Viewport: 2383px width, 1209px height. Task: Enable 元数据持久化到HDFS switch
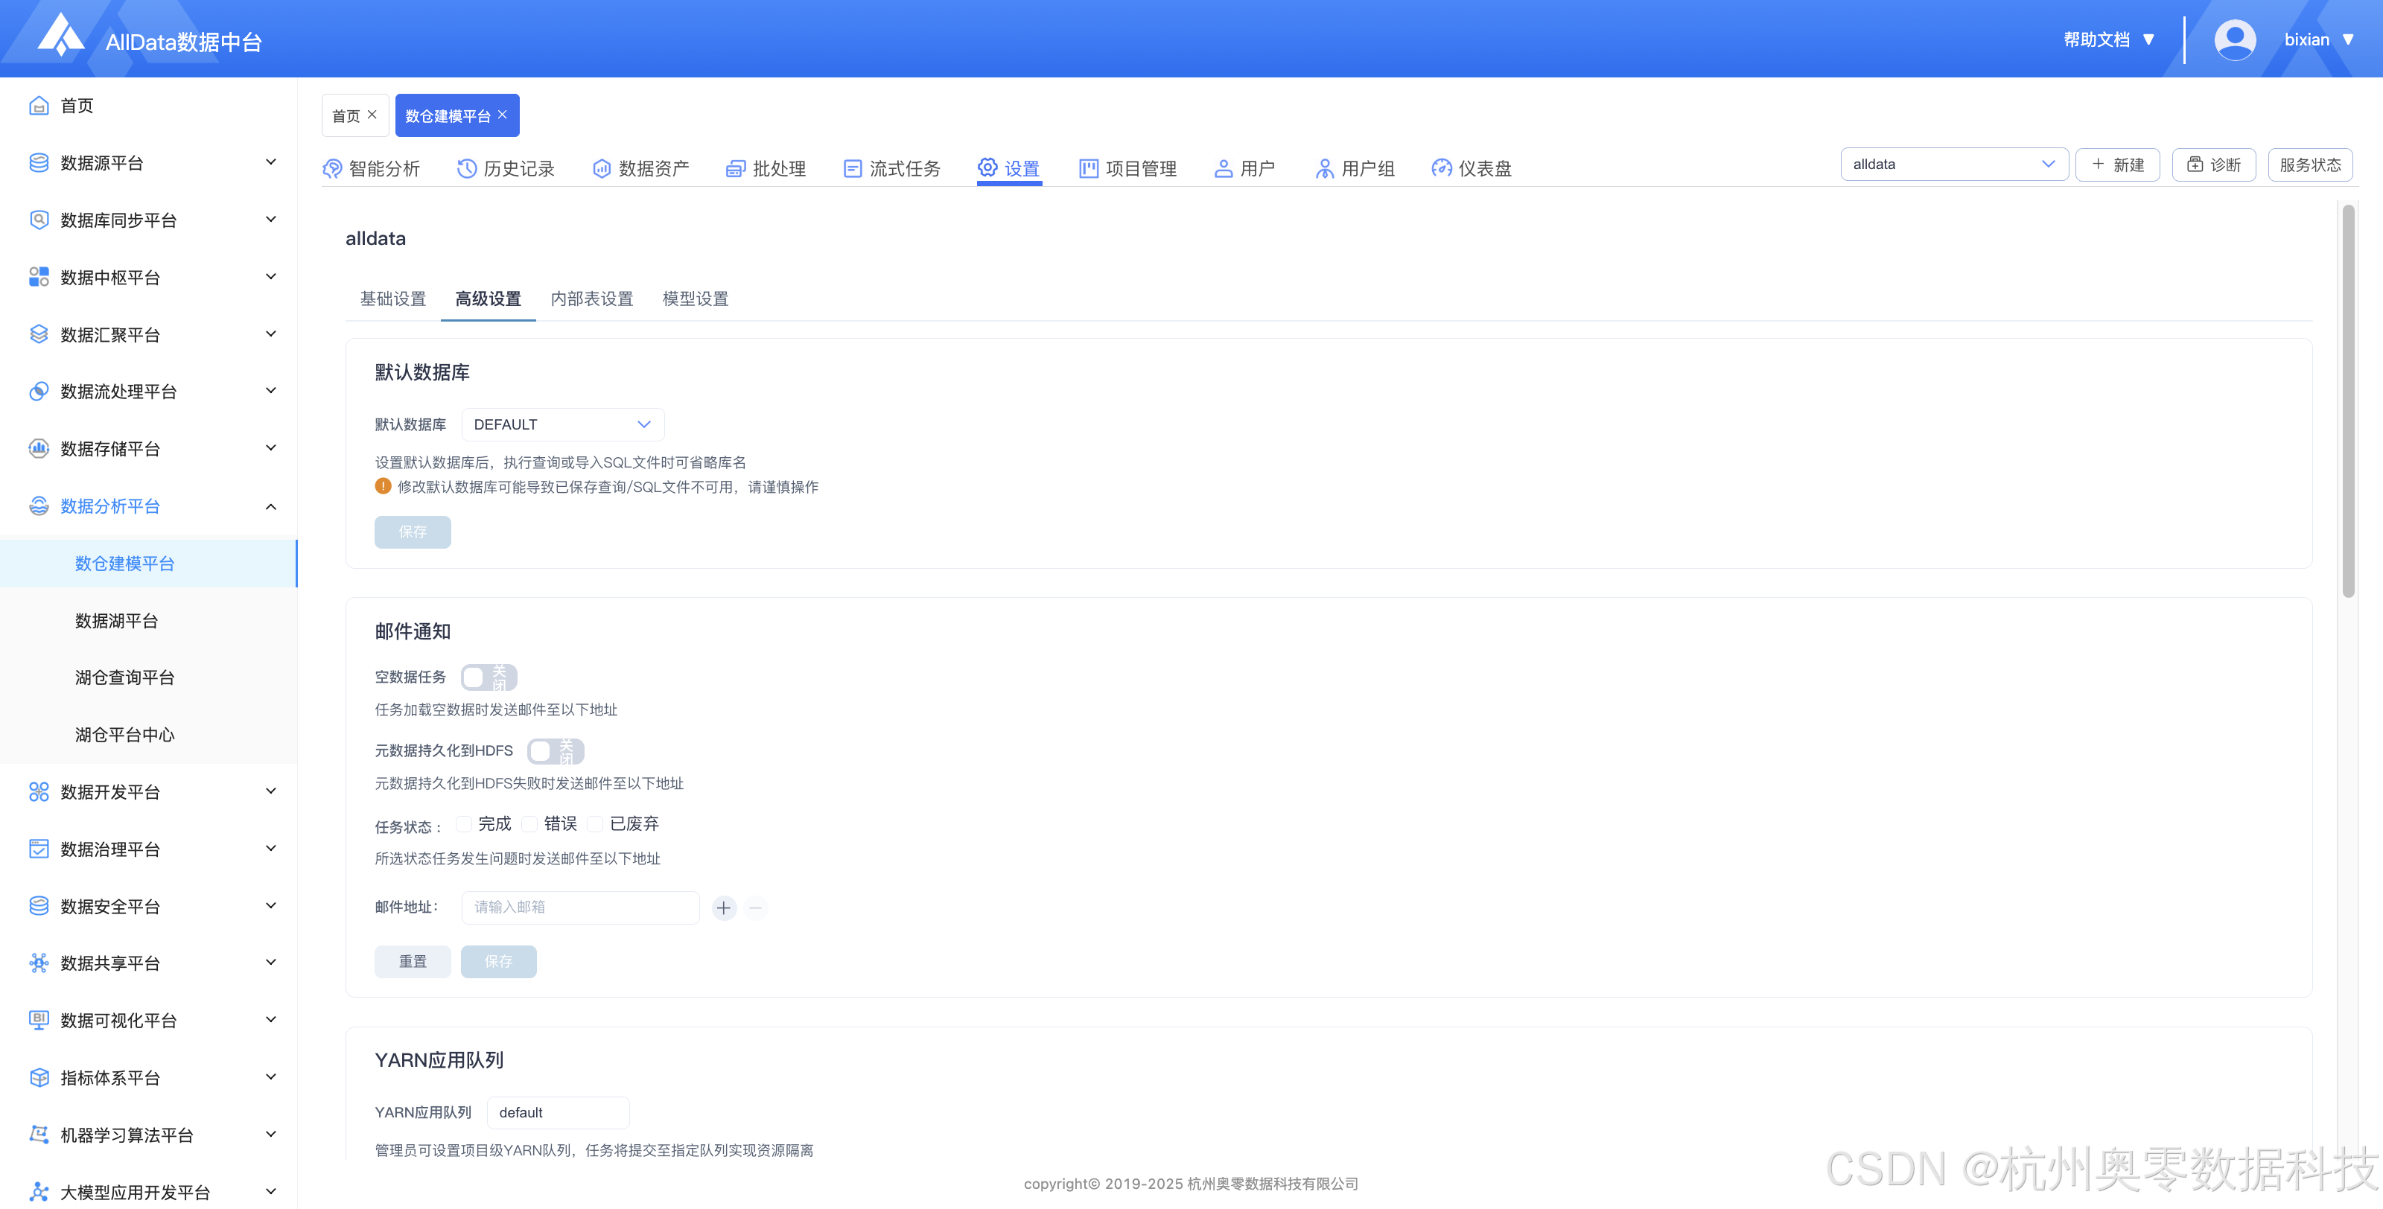pyautogui.click(x=555, y=751)
